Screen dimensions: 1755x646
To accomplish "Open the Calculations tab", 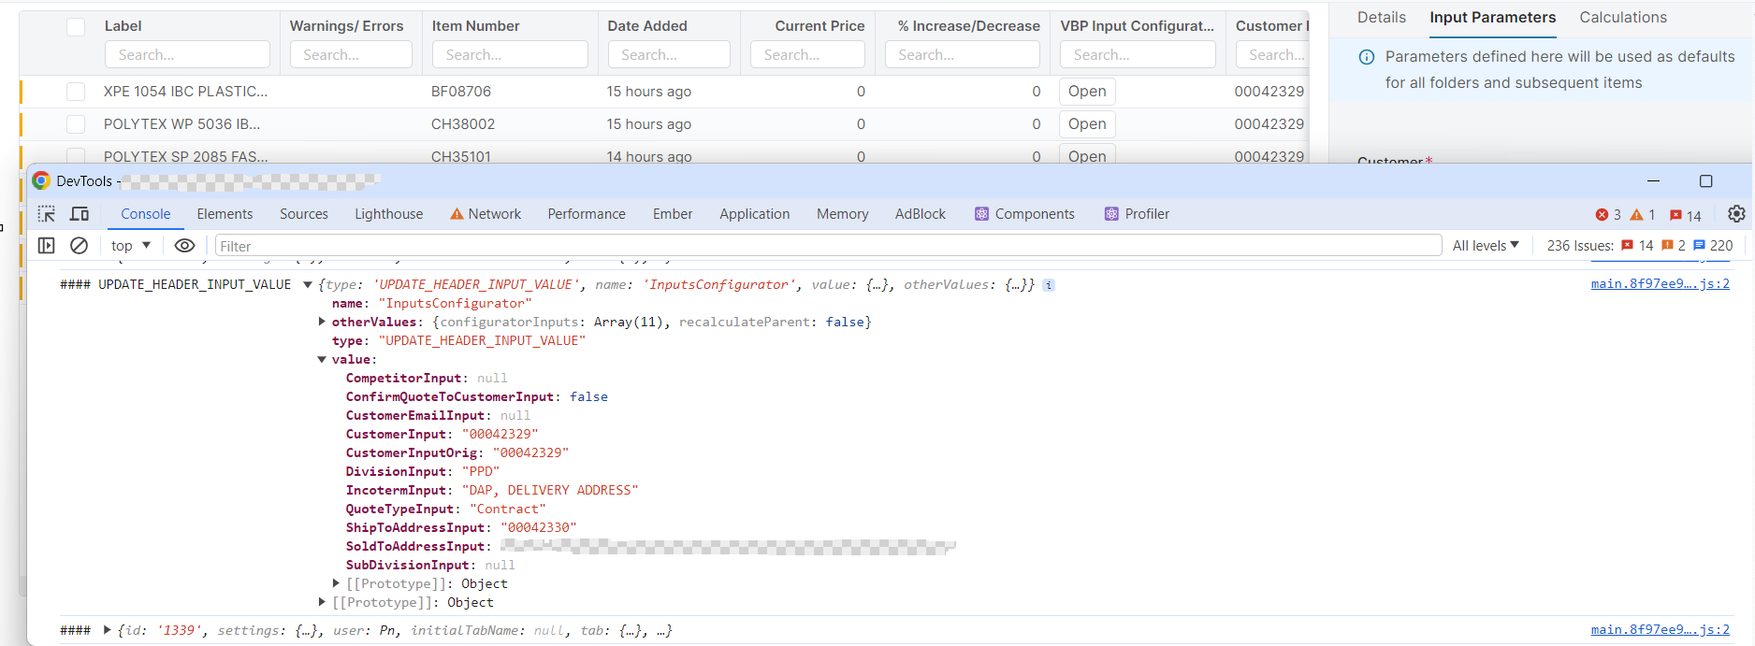I will (x=1623, y=18).
